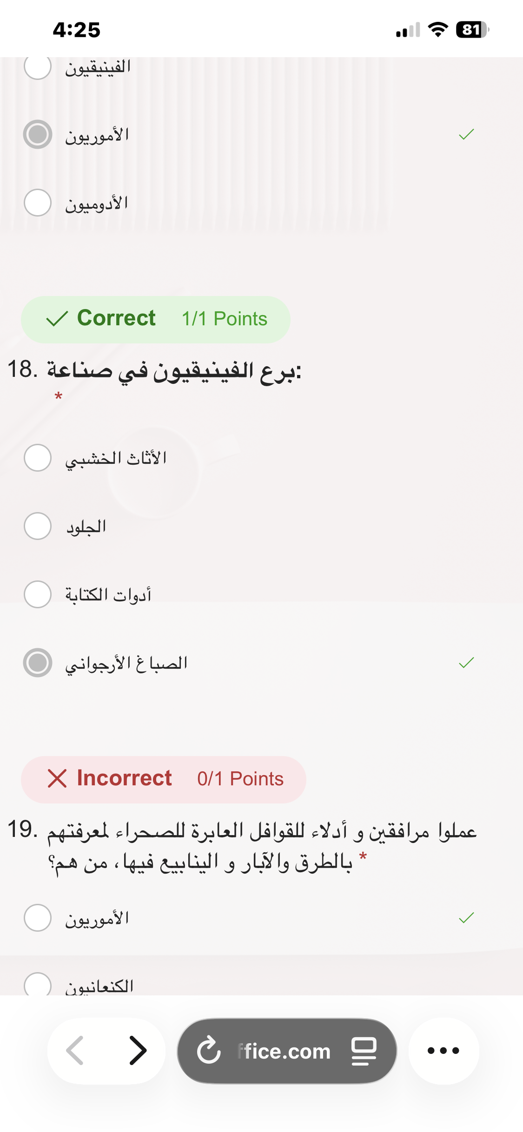This screenshot has height=1132, width=523.
Task: Tap the Incorrect 0/1 Points badge
Action: pyautogui.click(x=164, y=779)
